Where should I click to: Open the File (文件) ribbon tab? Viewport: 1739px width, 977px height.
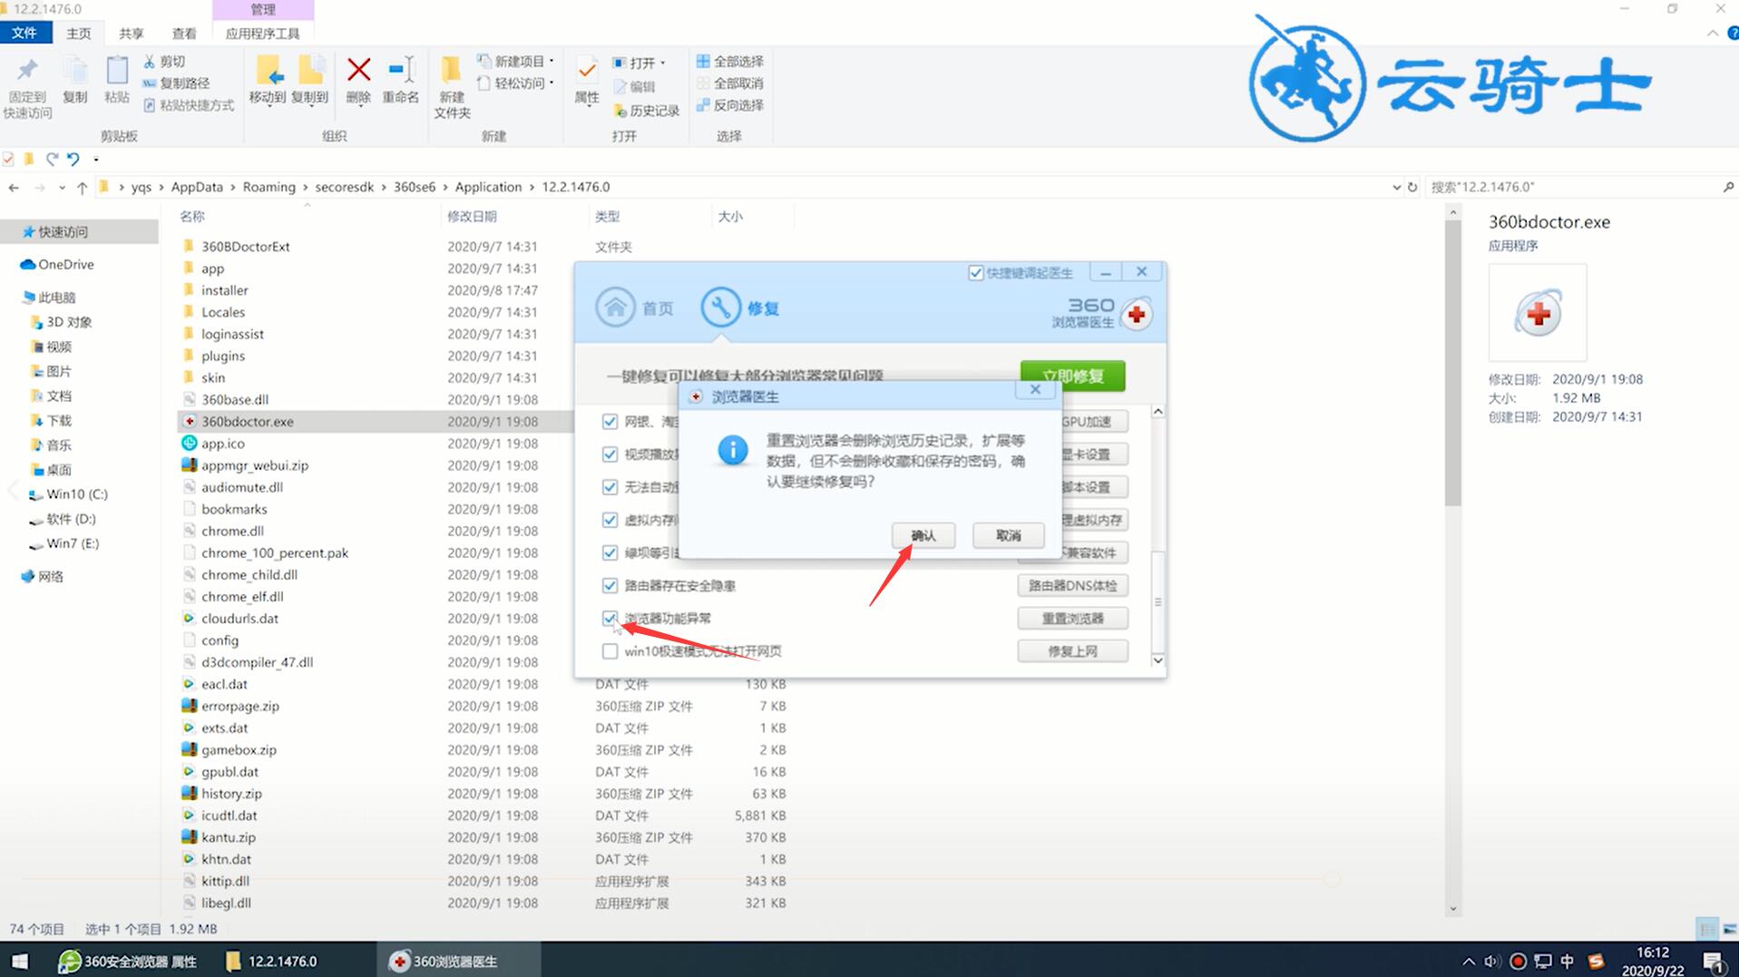pos(24,33)
